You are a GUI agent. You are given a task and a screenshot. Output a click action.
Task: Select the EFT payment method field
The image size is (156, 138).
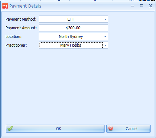73,19
